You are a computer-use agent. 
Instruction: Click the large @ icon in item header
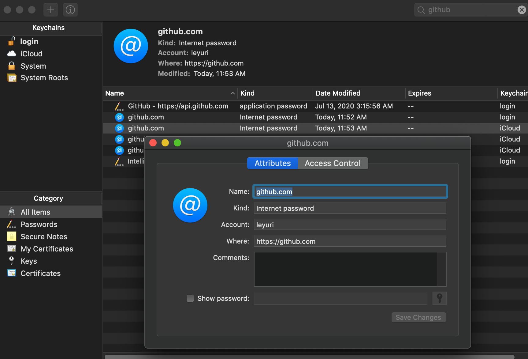pyautogui.click(x=131, y=46)
